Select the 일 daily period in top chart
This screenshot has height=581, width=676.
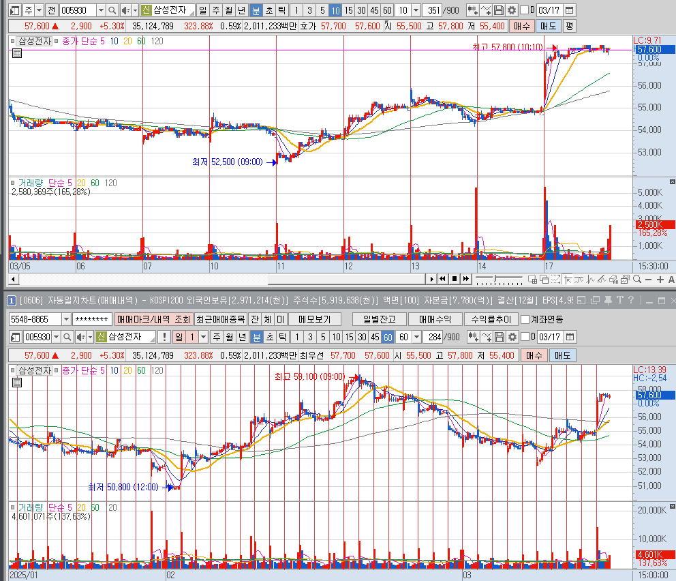click(x=202, y=10)
